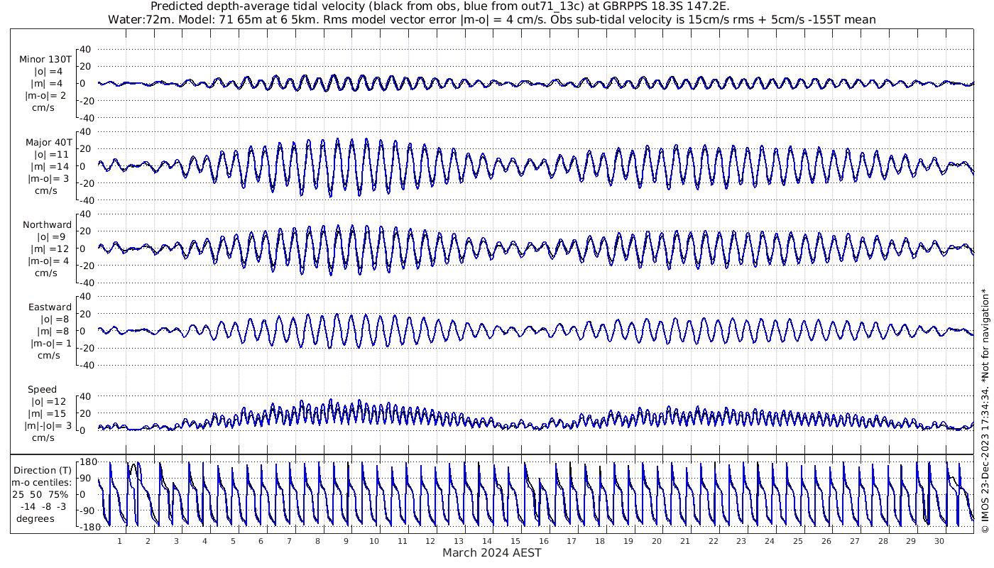Click day '1' on the date axis

(119, 541)
